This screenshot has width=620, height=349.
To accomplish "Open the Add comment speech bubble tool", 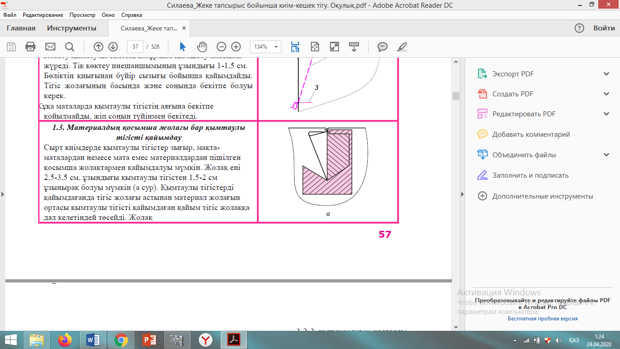I will pos(383,46).
